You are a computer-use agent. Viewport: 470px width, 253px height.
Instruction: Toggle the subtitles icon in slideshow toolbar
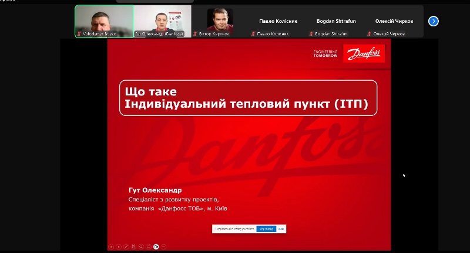click(x=149, y=247)
